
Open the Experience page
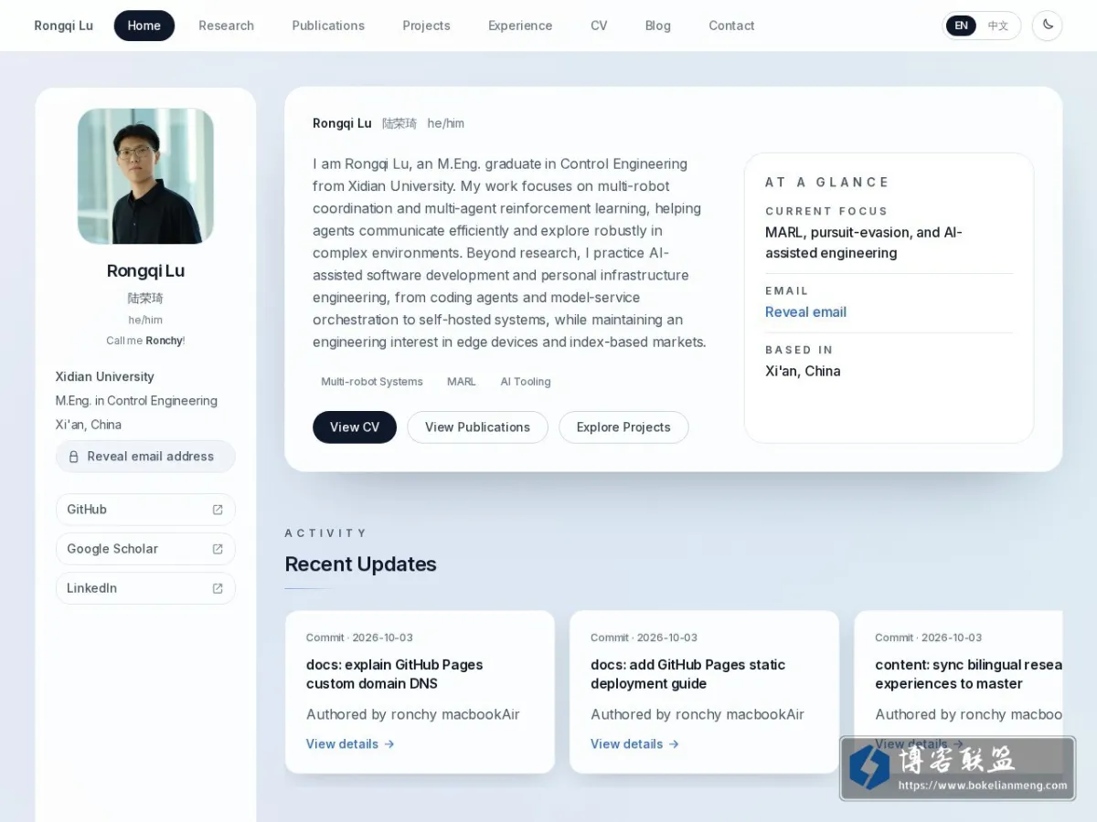pos(520,26)
